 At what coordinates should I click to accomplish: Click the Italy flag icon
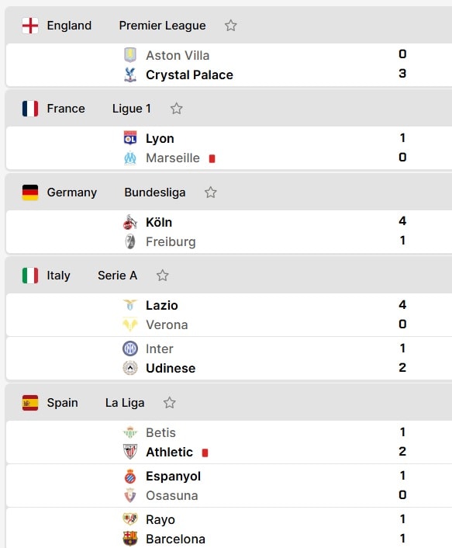[30, 276]
